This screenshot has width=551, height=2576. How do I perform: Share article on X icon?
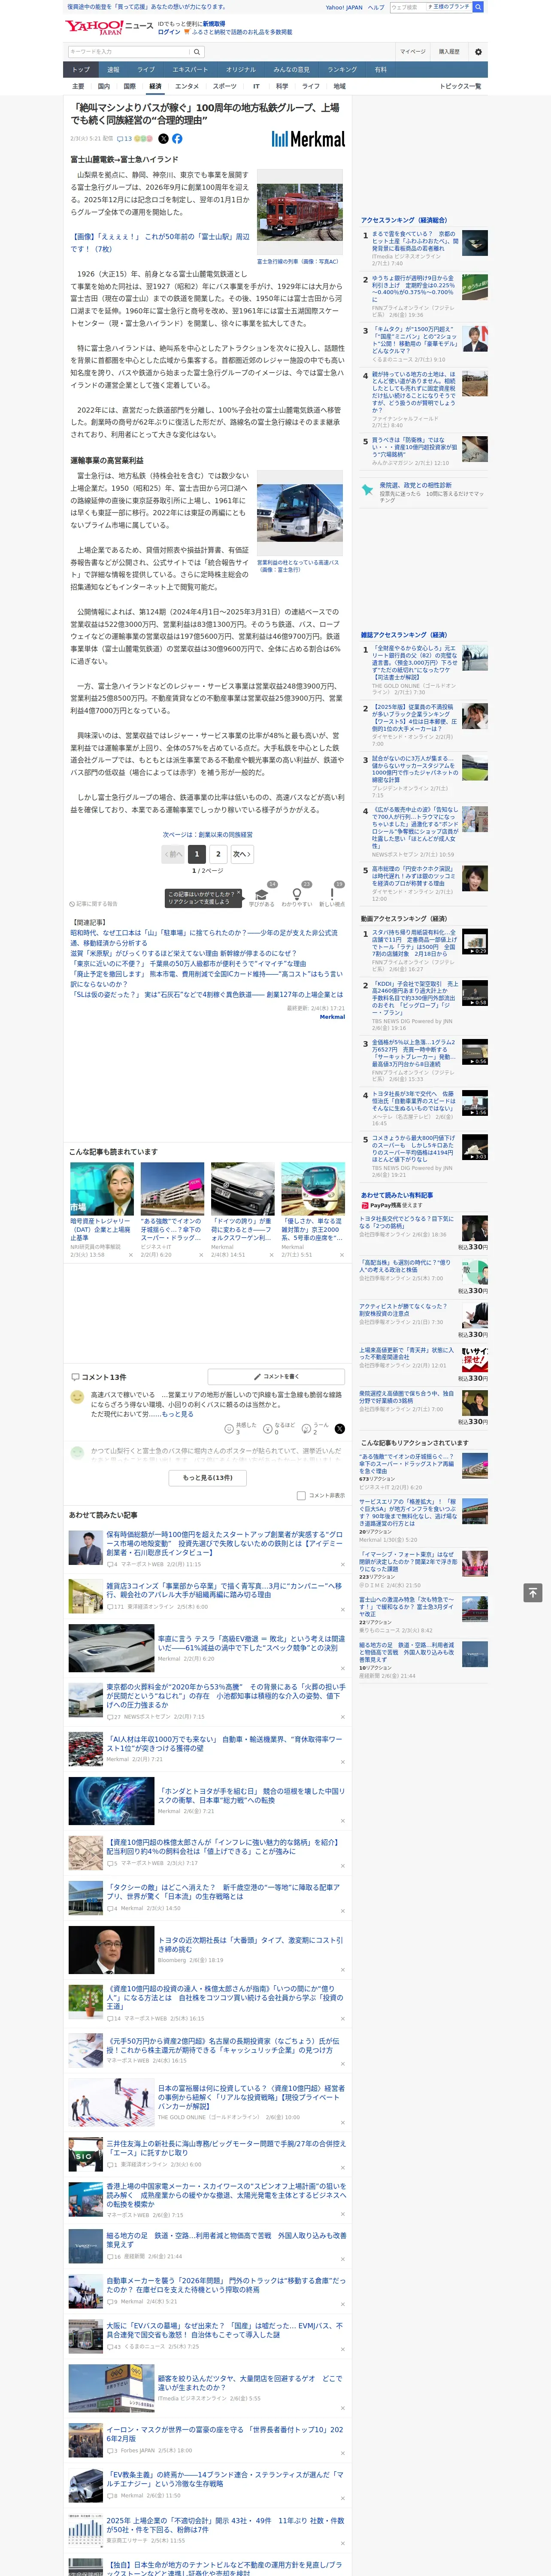pyautogui.click(x=164, y=139)
